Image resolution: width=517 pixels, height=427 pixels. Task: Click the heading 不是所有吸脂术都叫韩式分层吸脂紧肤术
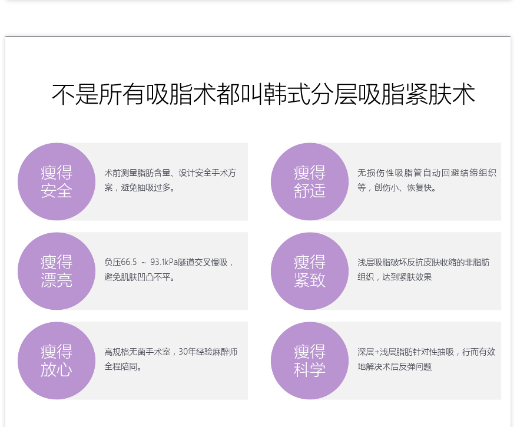coord(263,95)
